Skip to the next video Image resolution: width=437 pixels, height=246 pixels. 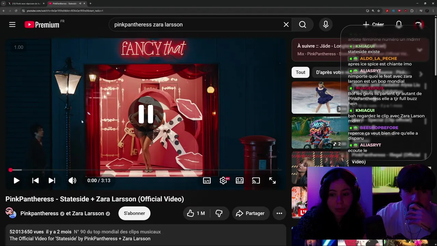pos(52,180)
